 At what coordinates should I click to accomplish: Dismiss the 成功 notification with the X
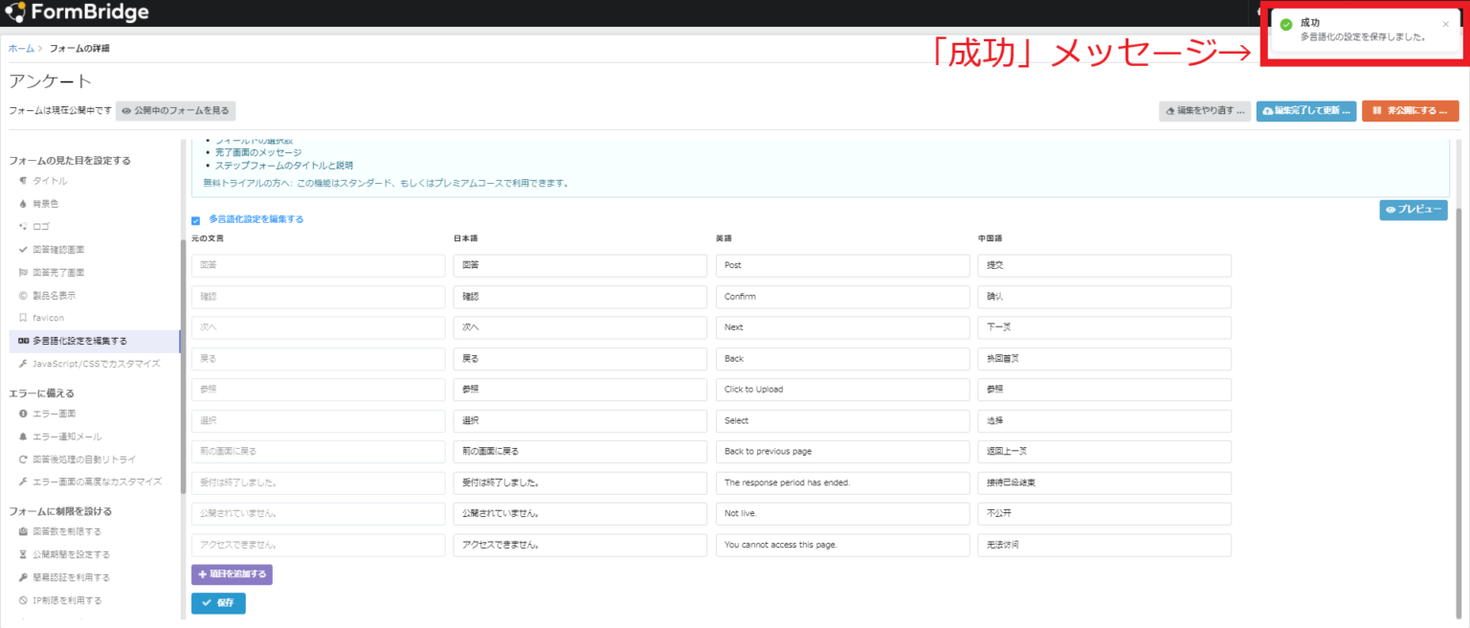point(1445,25)
